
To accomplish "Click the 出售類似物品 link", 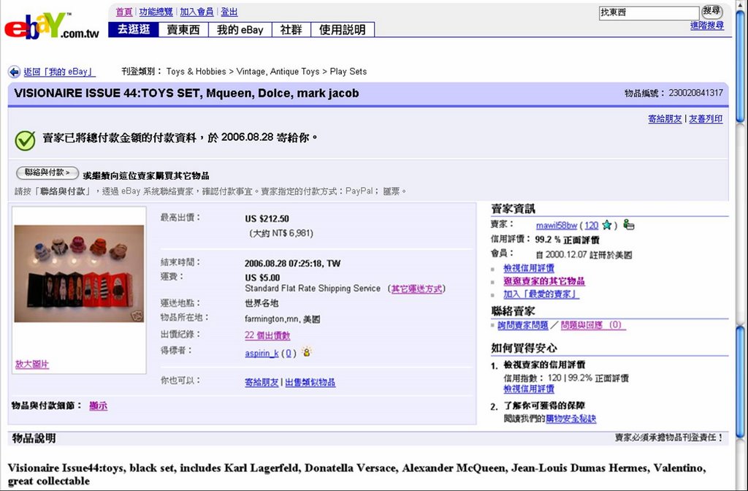I will [x=310, y=382].
